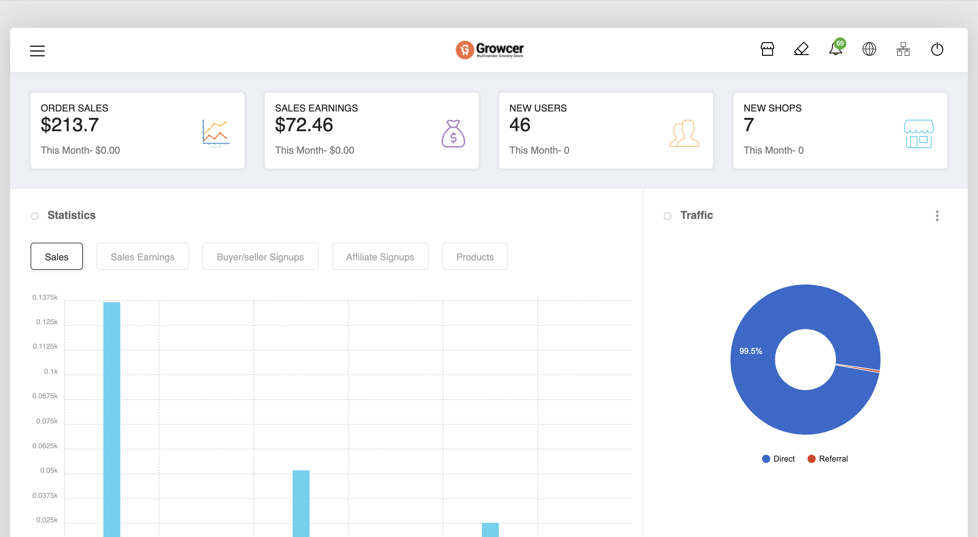978x537 pixels.
Task: Click the eraser clear-cache icon
Action: point(801,49)
